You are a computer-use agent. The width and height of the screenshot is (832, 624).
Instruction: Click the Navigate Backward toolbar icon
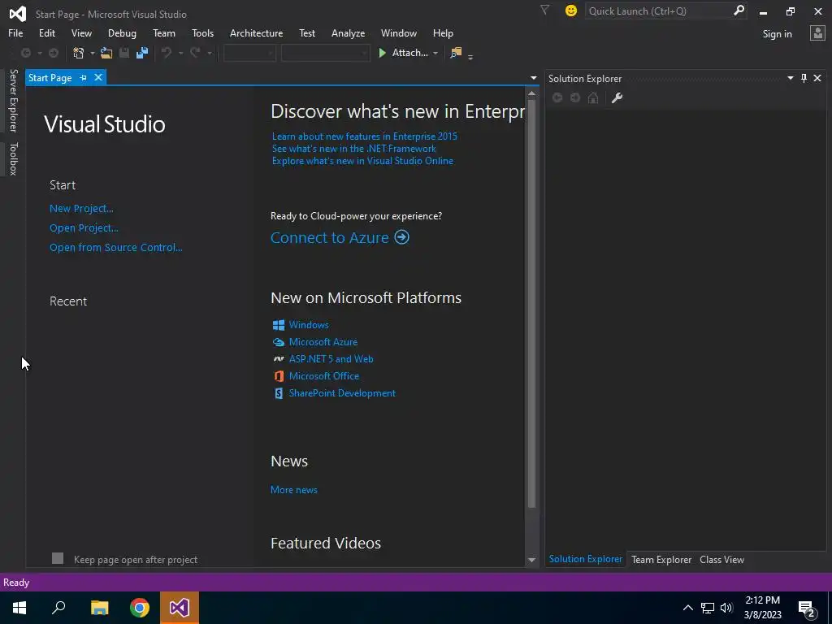click(25, 53)
